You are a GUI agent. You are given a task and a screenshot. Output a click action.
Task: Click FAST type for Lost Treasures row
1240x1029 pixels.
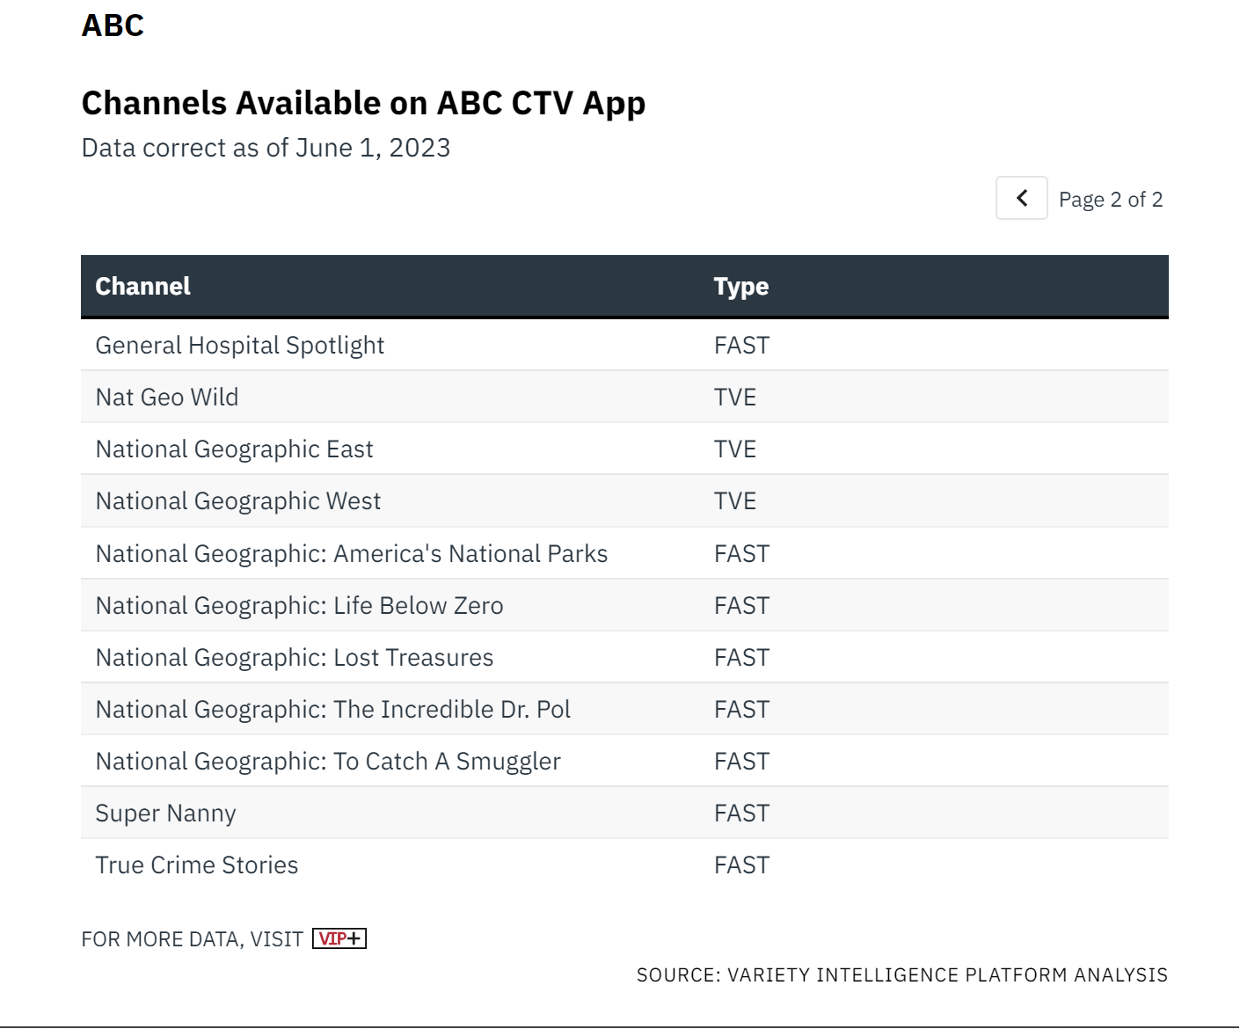[x=741, y=657]
